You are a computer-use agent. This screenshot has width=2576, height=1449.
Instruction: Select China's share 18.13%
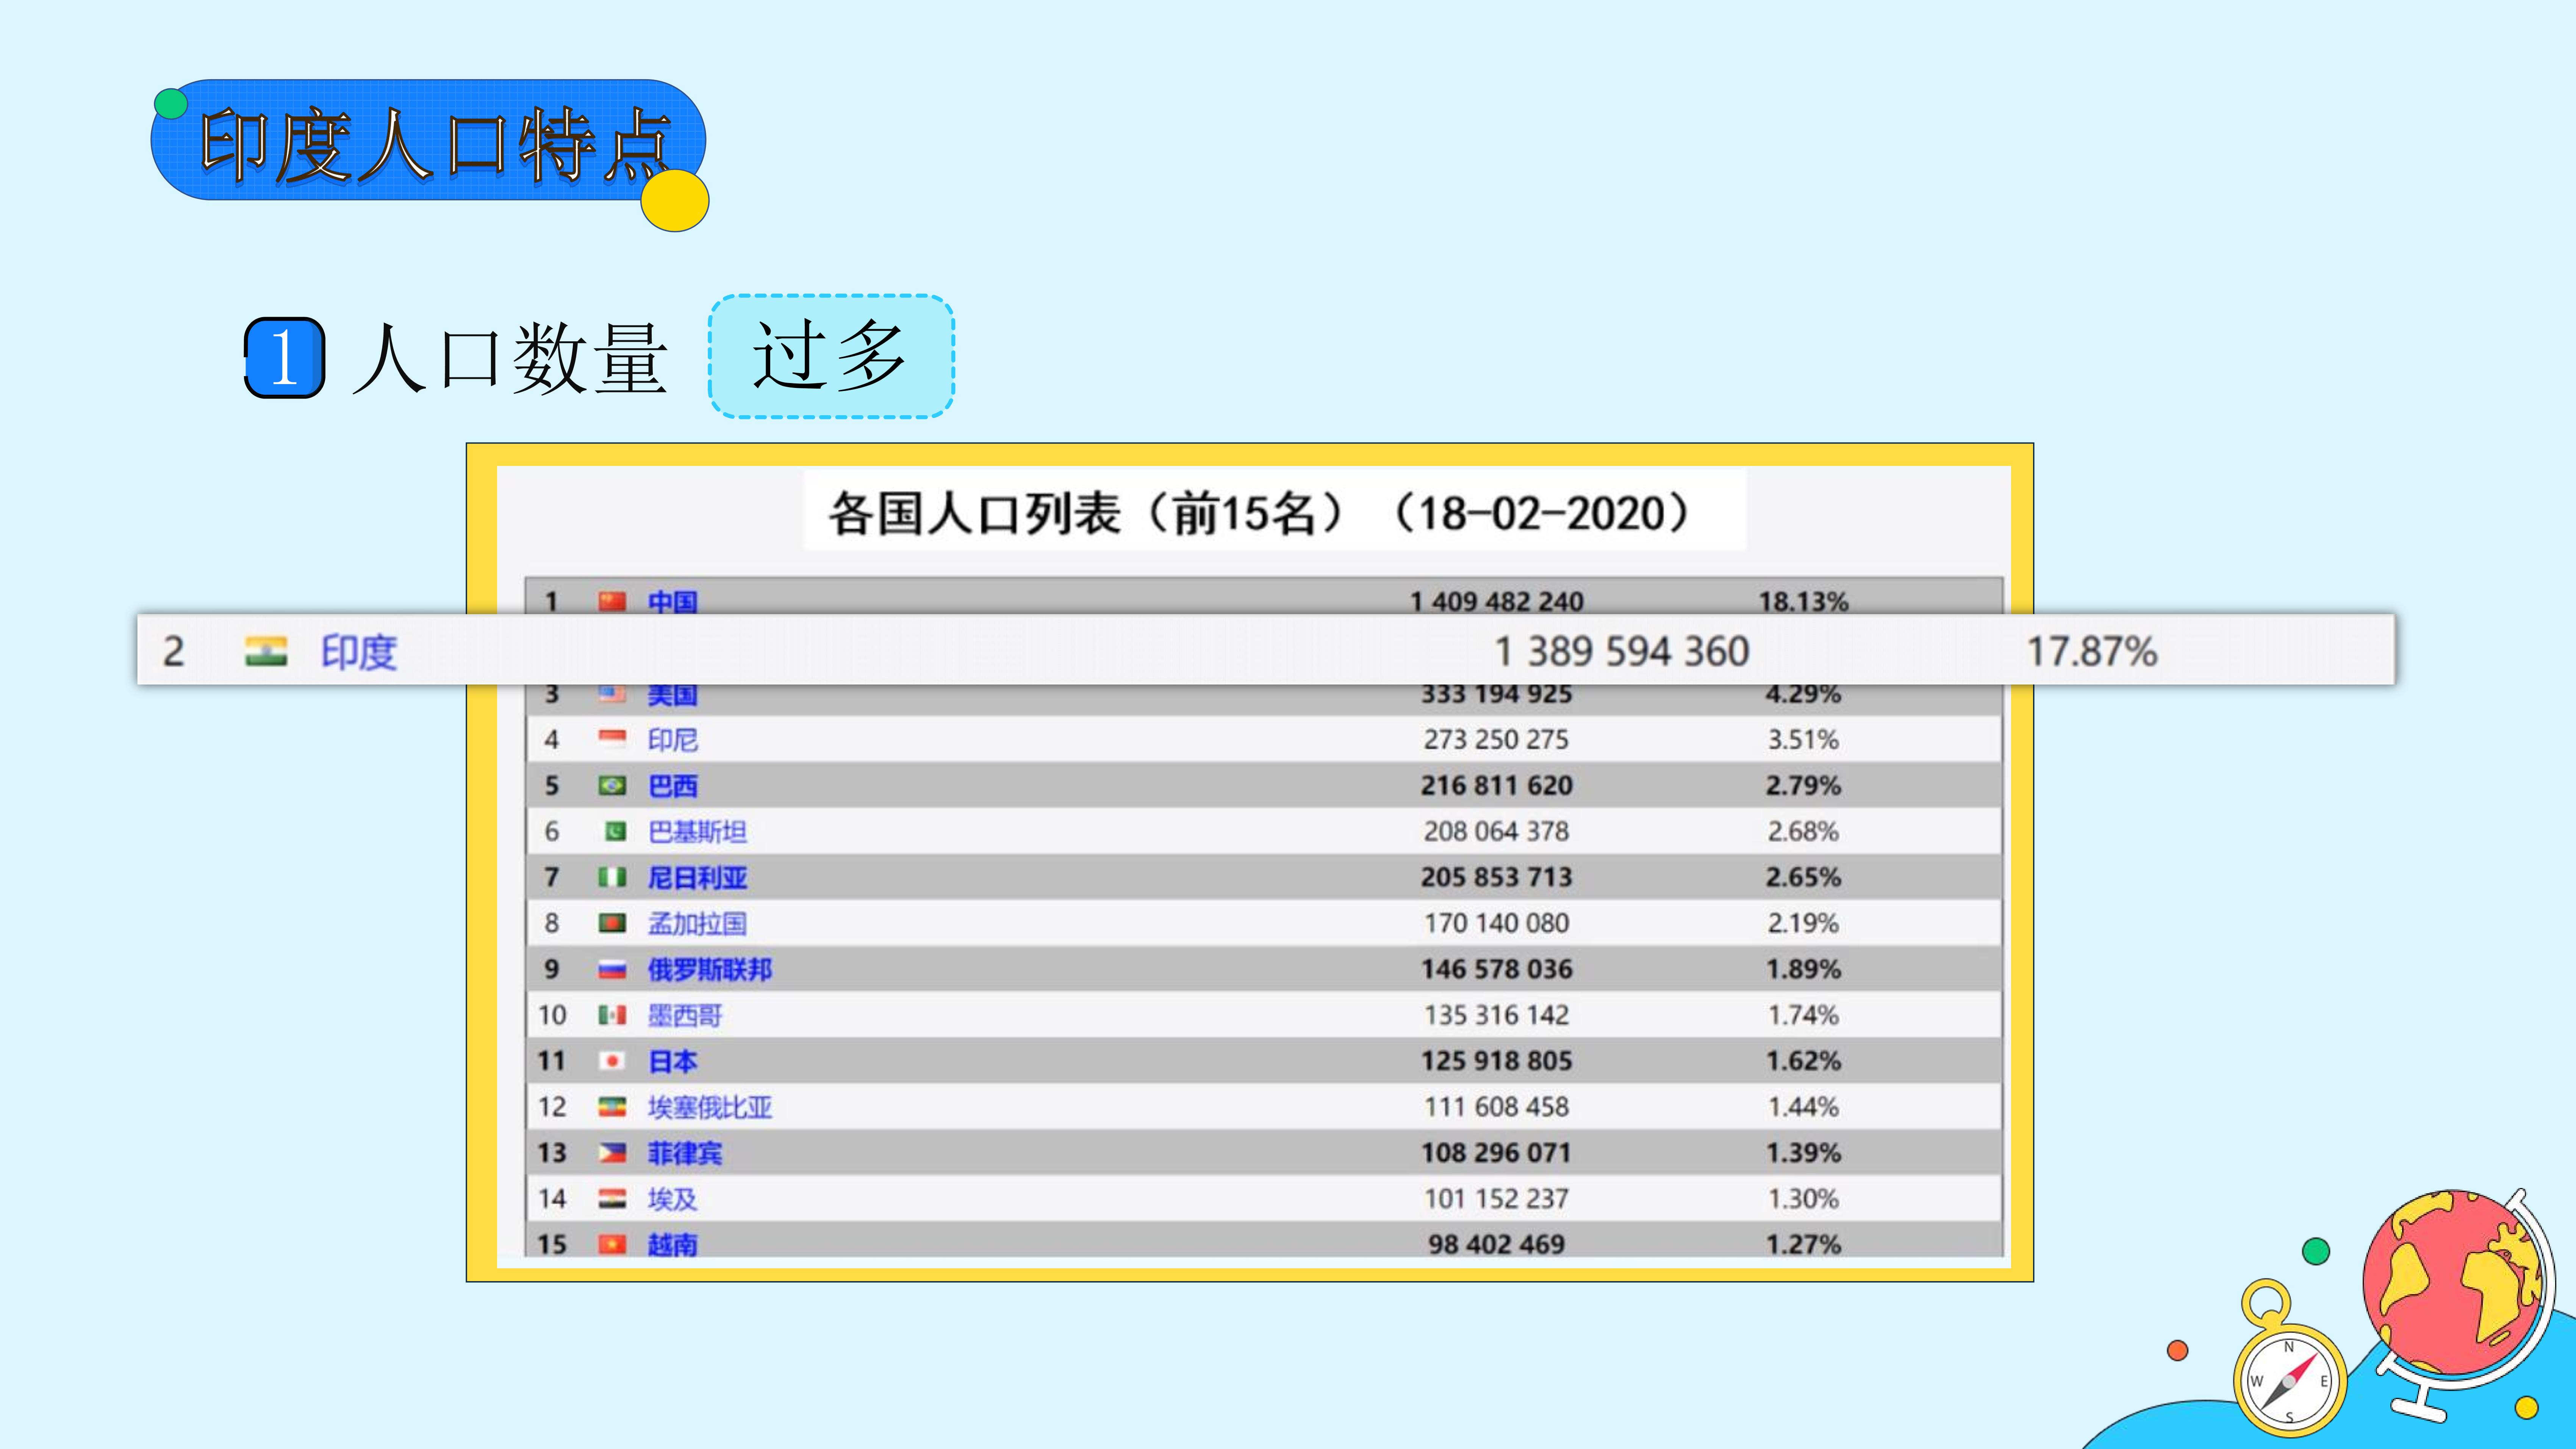pyautogui.click(x=1803, y=602)
